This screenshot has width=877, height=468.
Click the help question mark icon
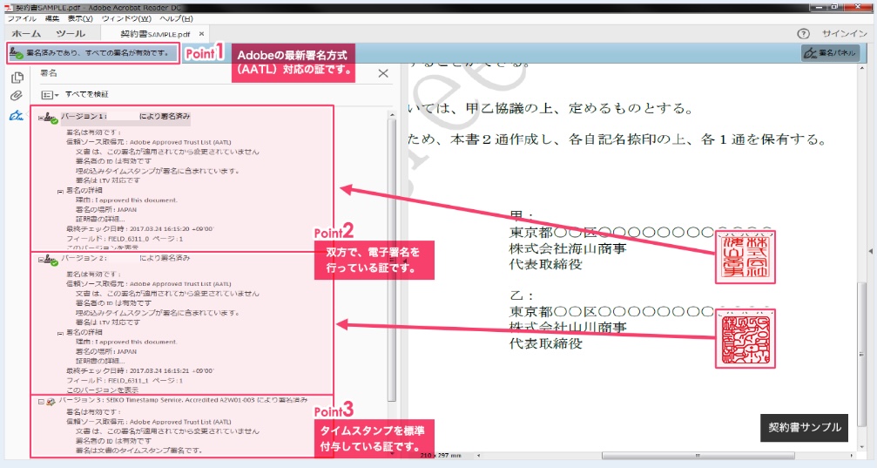point(803,34)
